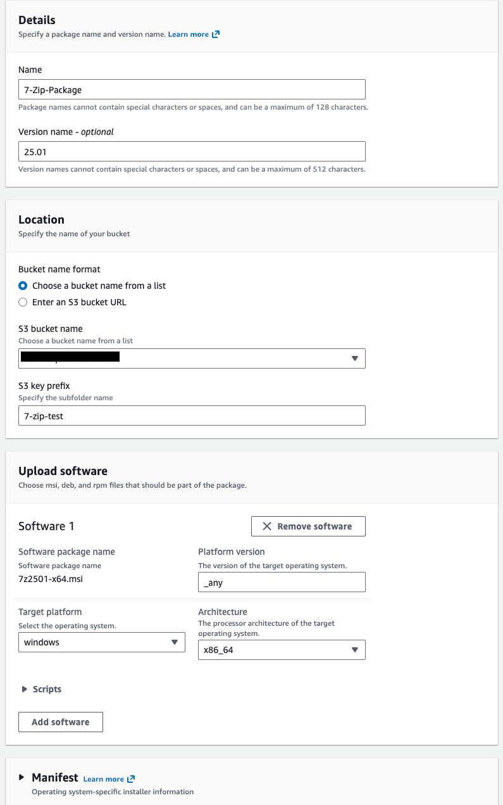
Task: Click external link icon beside Manifest Learn more
Action: tap(131, 779)
